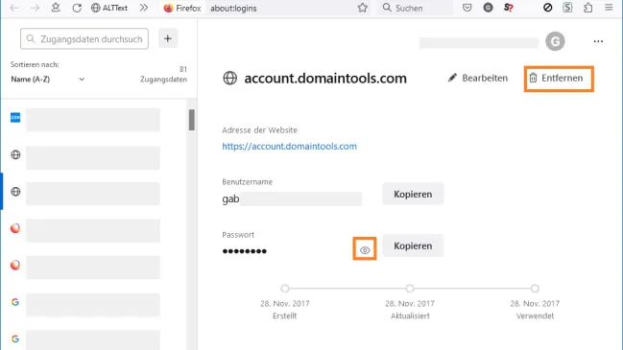Image resolution: width=623 pixels, height=350 pixels.
Task: Click the red S? extension icon
Action: (x=508, y=8)
